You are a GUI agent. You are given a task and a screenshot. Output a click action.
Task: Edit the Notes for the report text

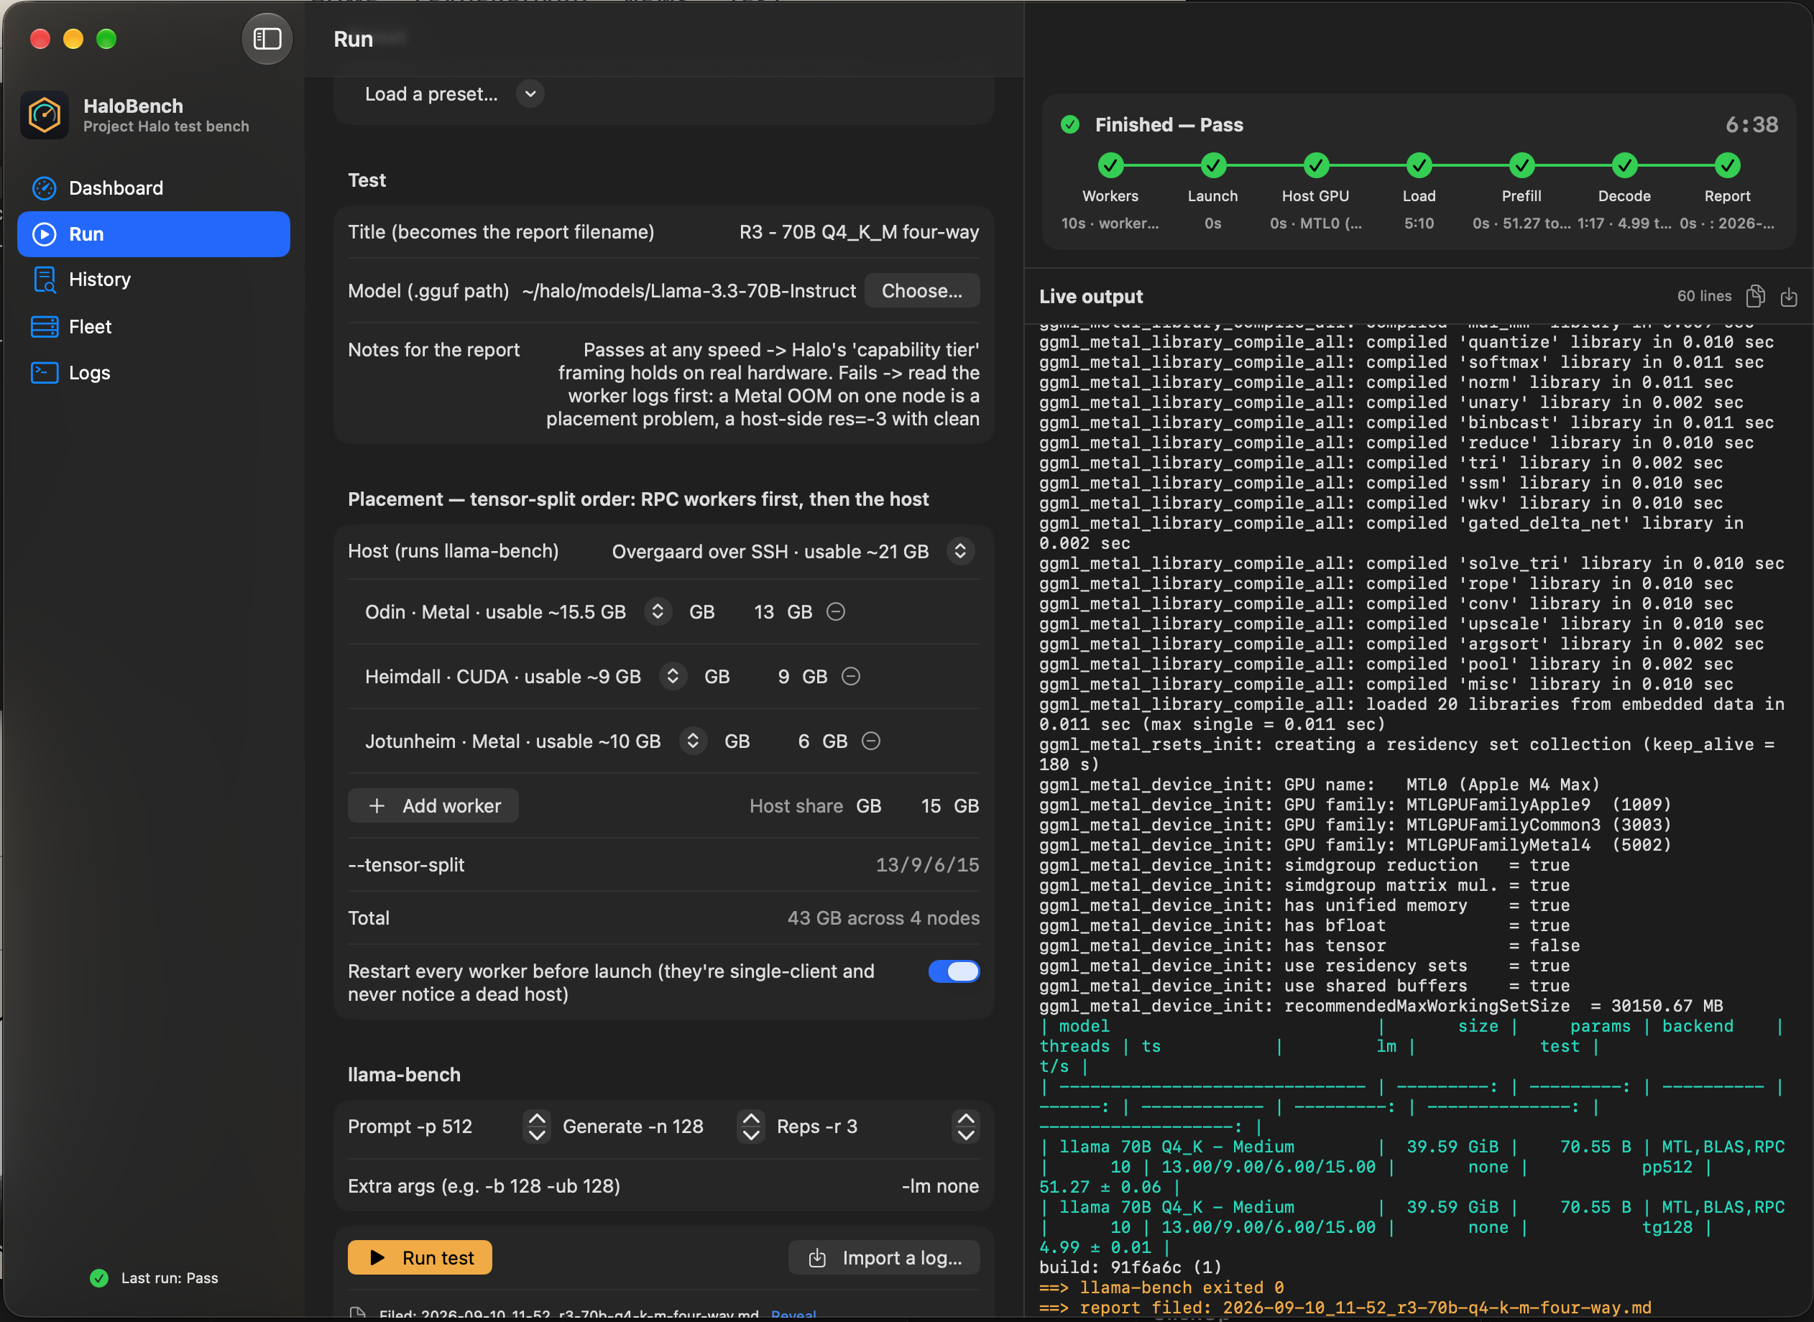tap(762, 384)
